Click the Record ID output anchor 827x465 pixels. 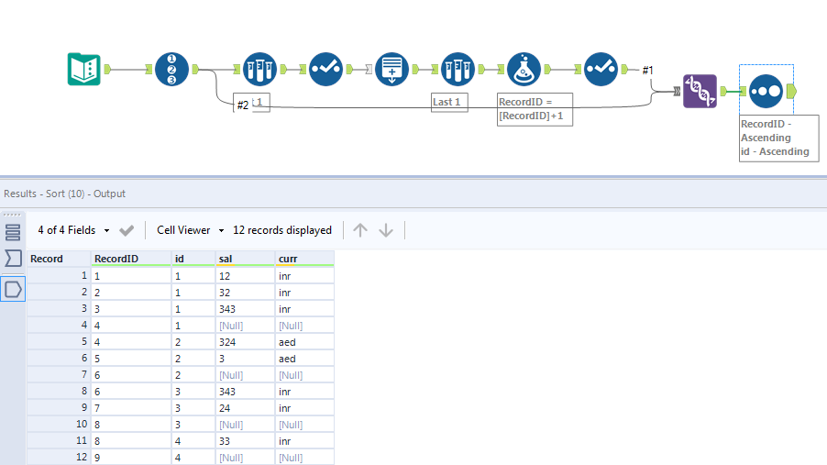195,69
